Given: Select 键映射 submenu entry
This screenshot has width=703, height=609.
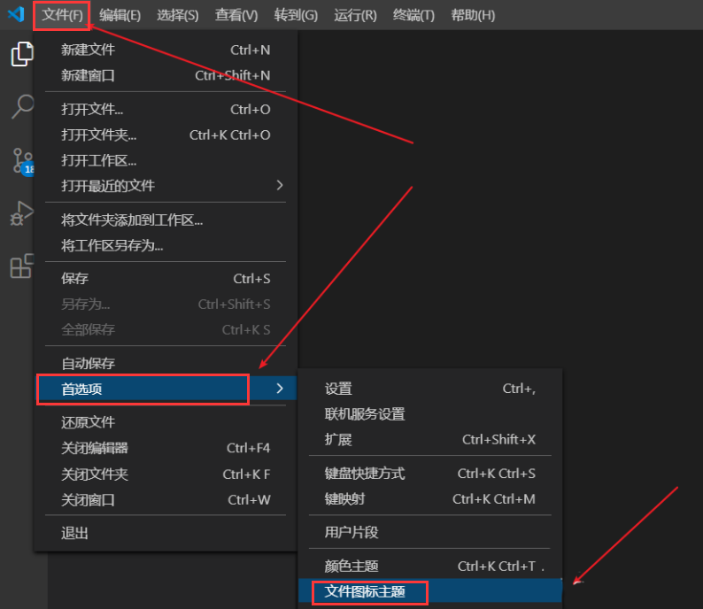Looking at the screenshot, I should point(430,498).
